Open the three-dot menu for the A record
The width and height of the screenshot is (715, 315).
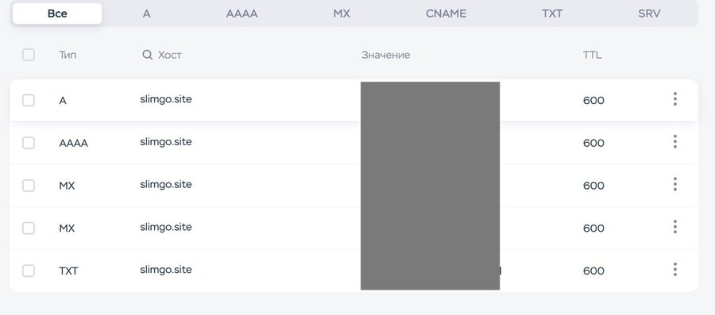coord(674,98)
